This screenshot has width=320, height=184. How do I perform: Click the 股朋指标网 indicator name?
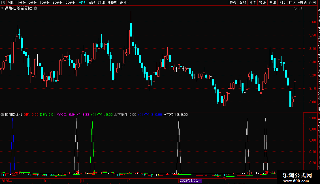14,115
